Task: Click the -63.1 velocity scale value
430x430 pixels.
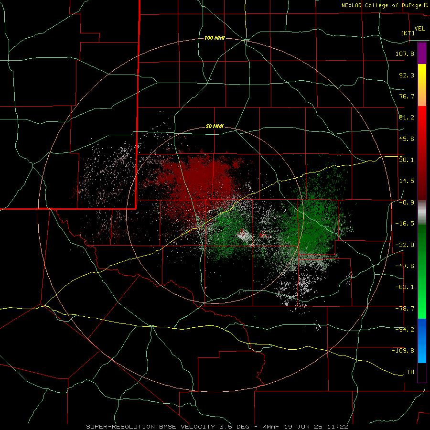Action: click(x=405, y=287)
